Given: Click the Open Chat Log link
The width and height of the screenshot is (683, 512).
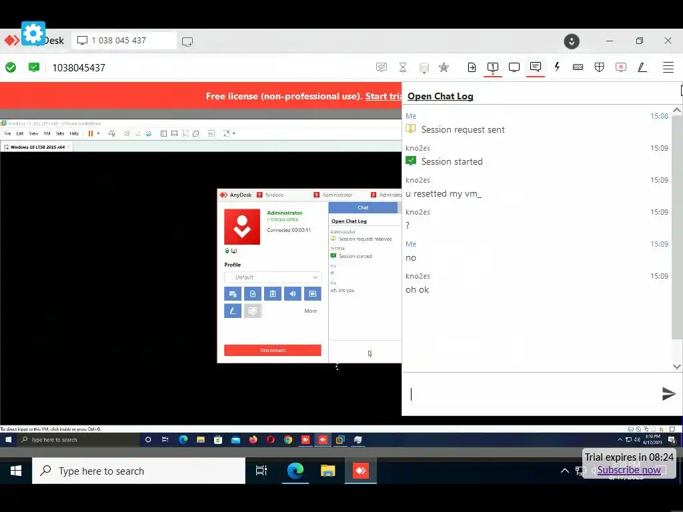Looking at the screenshot, I should 440,96.
